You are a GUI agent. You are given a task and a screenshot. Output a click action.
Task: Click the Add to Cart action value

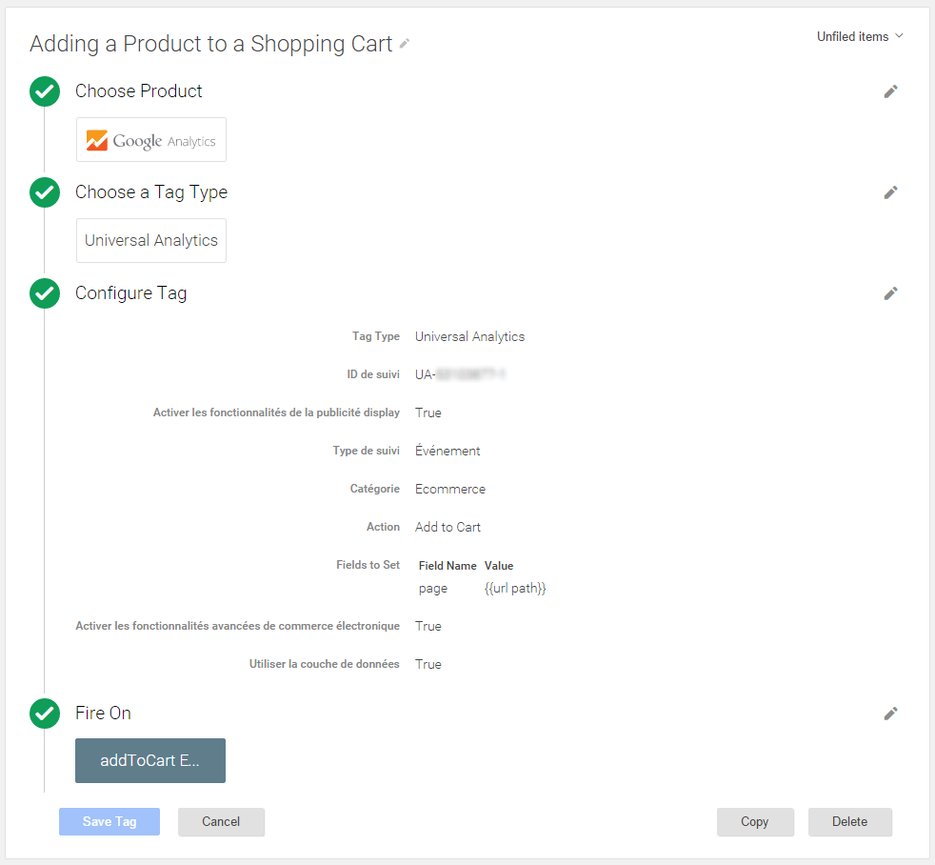448,528
